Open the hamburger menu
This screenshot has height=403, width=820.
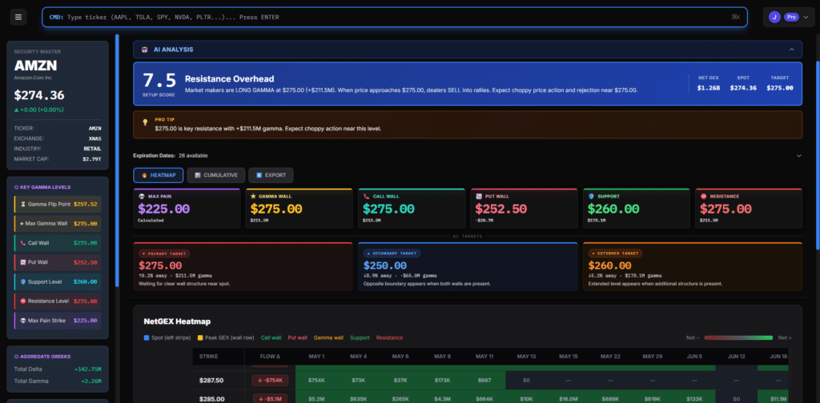click(x=18, y=18)
